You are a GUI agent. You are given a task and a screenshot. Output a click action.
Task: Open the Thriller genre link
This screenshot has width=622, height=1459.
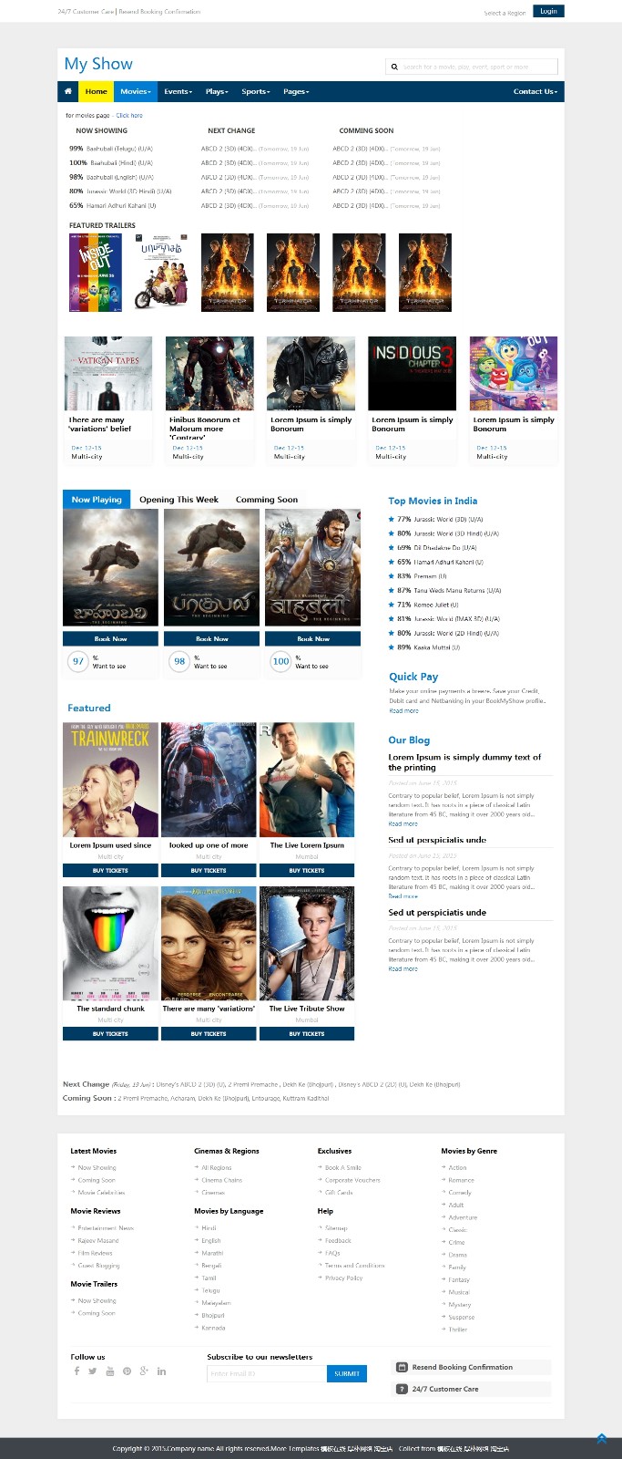458,1330
